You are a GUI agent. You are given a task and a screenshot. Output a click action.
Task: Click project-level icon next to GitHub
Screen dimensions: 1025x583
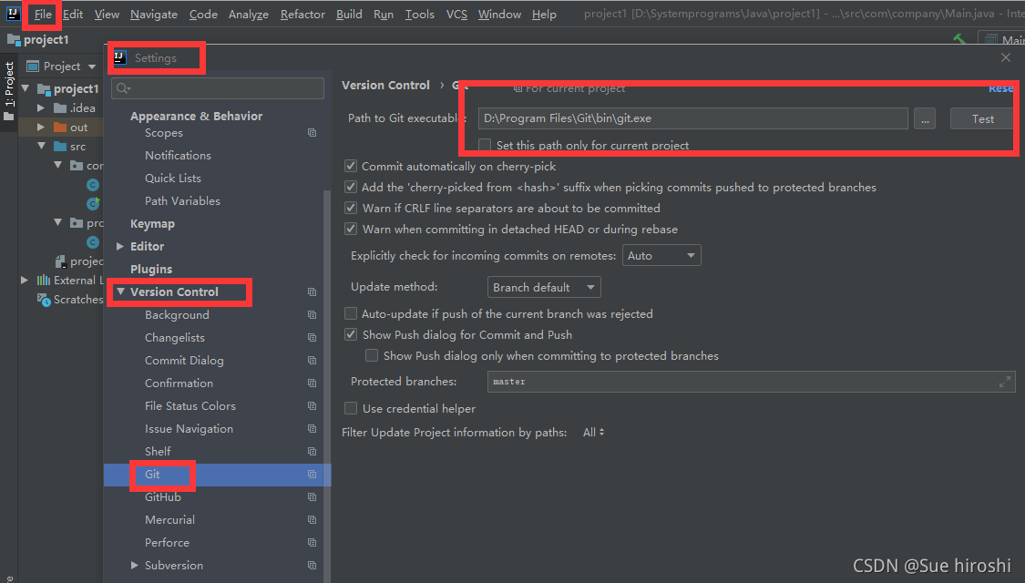312,497
